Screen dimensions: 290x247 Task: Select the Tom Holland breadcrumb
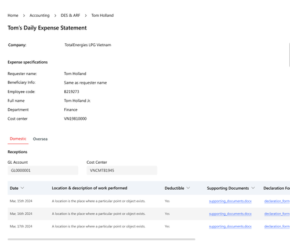tap(102, 16)
